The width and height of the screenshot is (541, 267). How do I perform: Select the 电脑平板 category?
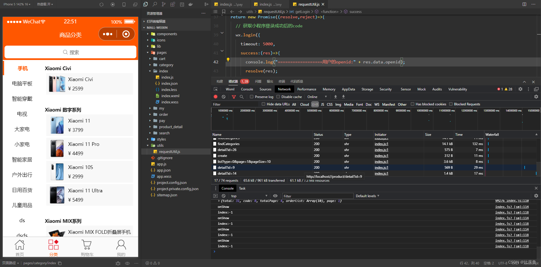pyautogui.click(x=22, y=84)
